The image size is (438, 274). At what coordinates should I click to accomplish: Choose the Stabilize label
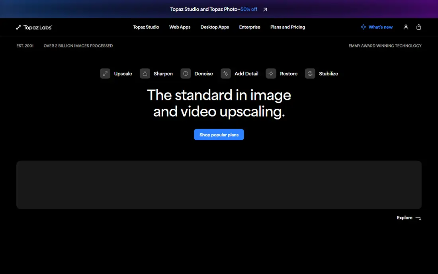pos(328,74)
